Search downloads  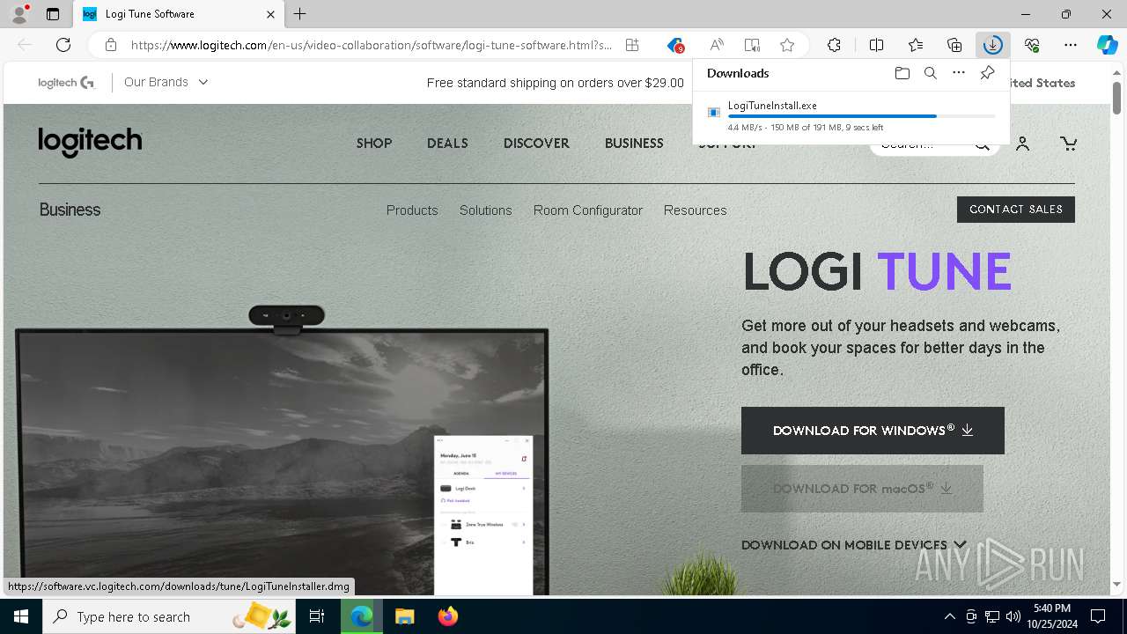(x=930, y=73)
